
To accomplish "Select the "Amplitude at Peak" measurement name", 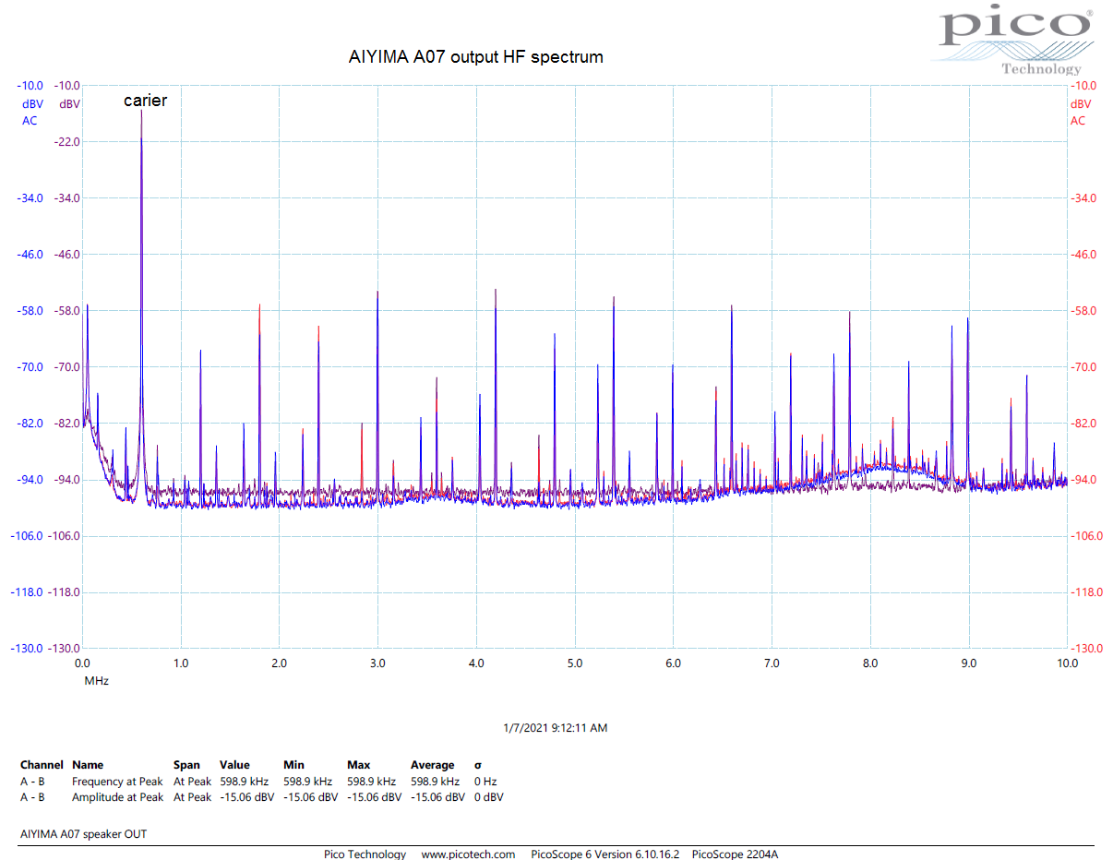I will [117, 797].
